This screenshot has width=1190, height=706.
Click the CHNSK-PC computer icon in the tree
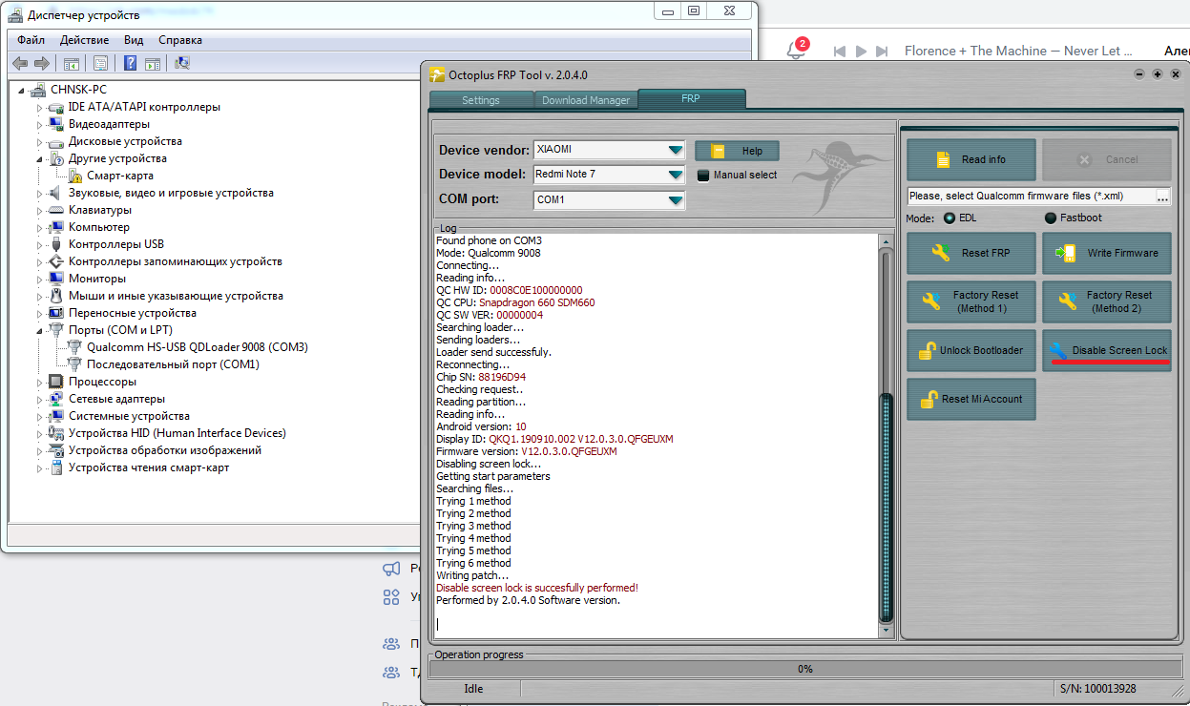pos(38,90)
